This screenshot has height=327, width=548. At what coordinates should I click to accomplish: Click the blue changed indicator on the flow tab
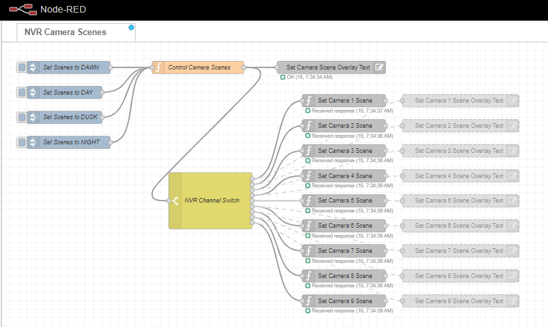pyautogui.click(x=131, y=27)
